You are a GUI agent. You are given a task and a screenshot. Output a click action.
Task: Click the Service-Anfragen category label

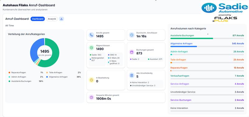click(180, 84)
